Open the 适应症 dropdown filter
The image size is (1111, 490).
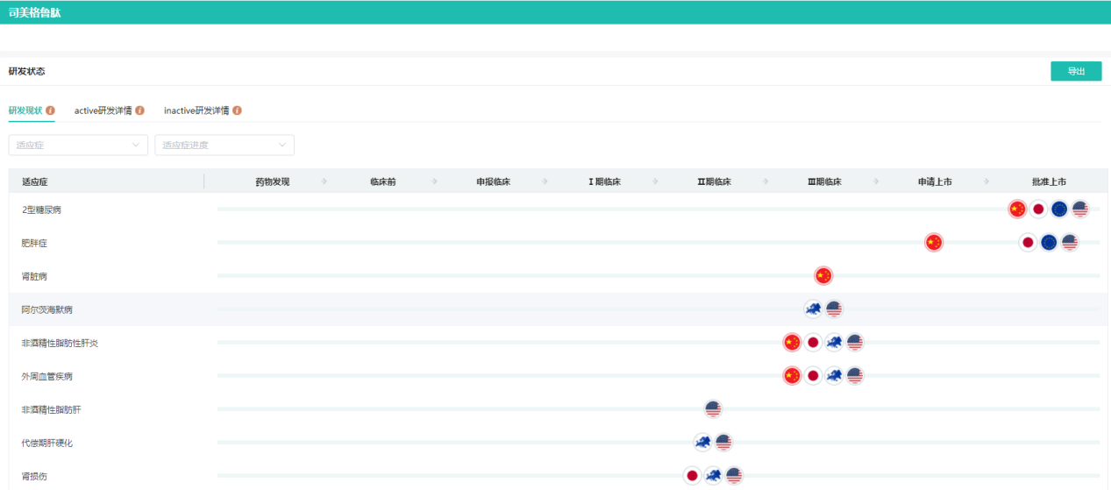click(78, 145)
